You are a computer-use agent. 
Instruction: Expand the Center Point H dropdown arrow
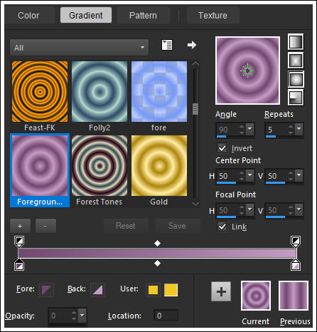pyautogui.click(x=250, y=175)
